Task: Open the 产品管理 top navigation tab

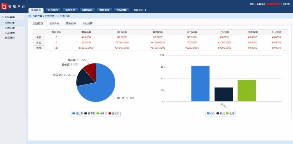Action: tap(121, 10)
